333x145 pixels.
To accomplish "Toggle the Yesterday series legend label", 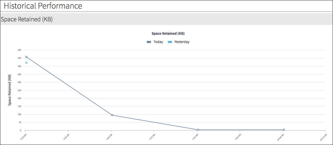I will (181, 42).
